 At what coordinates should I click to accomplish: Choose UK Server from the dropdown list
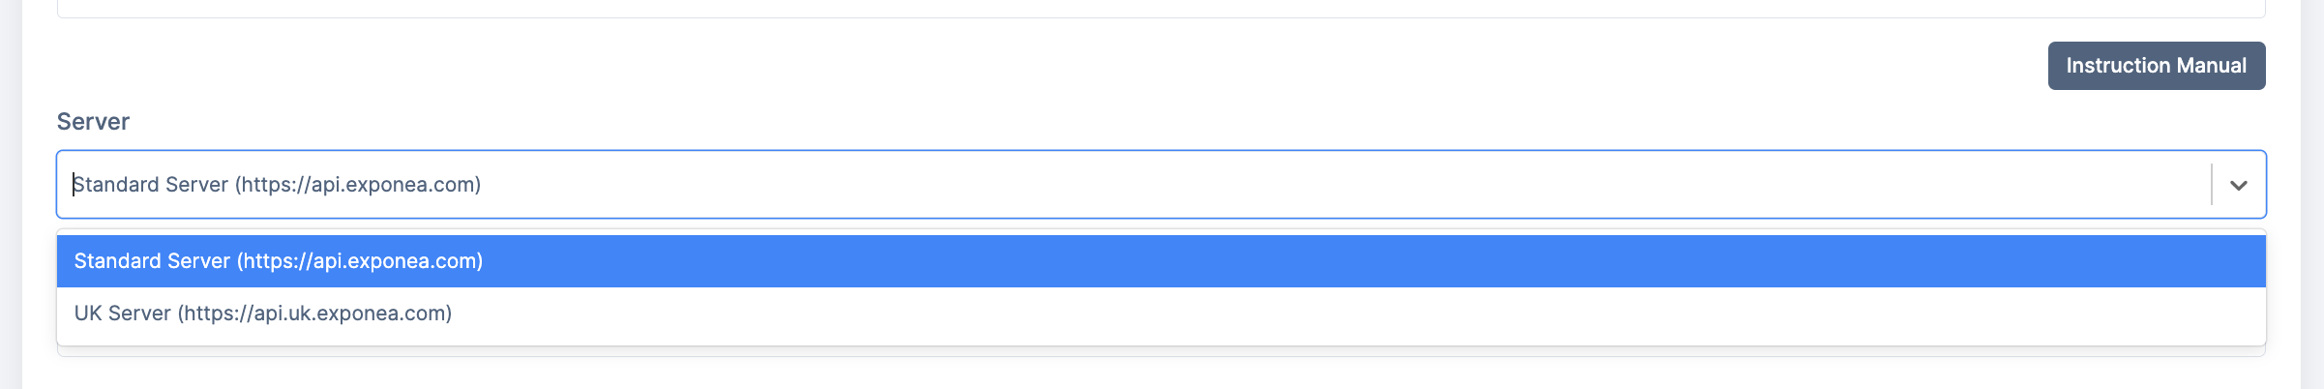[x=263, y=314]
